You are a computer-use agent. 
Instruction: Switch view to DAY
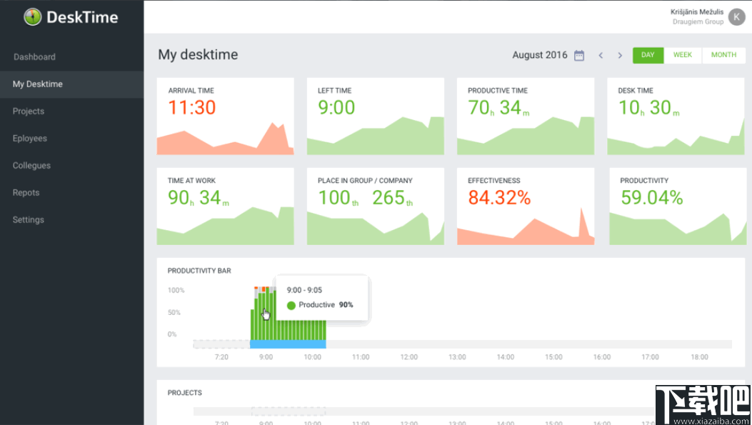648,55
